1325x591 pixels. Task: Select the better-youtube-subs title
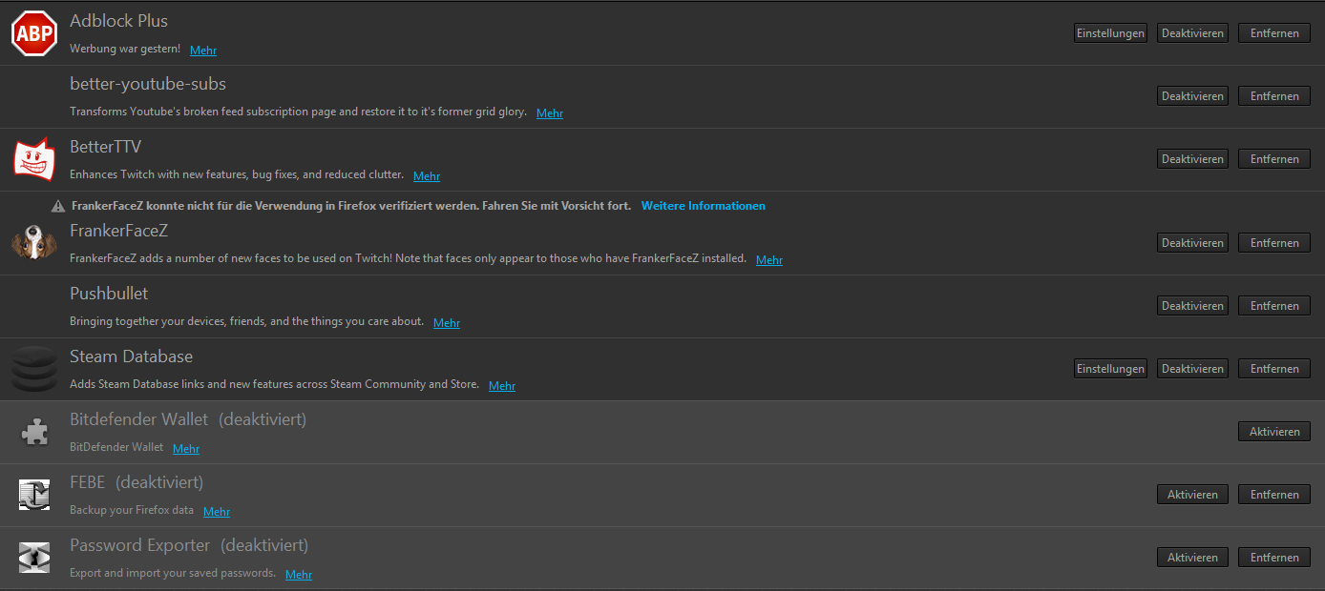pyautogui.click(x=148, y=85)
